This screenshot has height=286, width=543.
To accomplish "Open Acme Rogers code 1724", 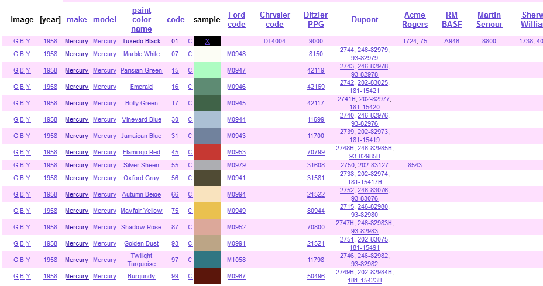I will click(x=410, y=41).
